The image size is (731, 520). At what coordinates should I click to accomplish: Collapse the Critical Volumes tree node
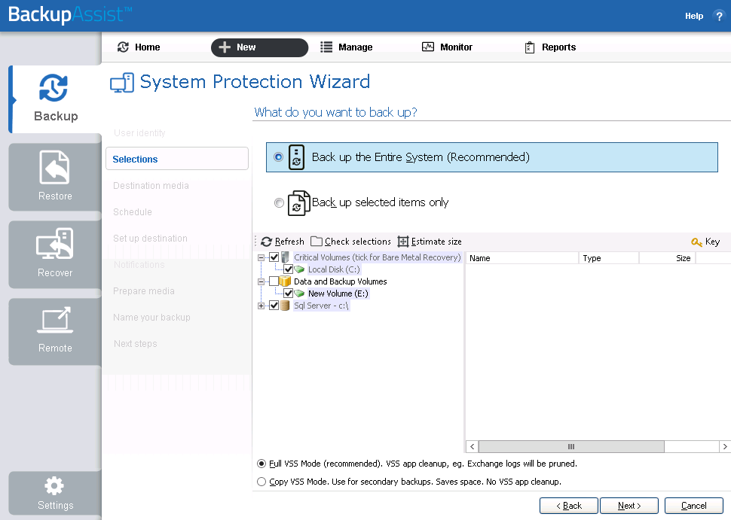(261, 257)
